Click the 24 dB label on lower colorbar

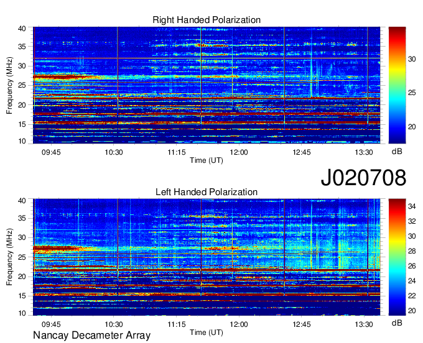tap(412, 281)
